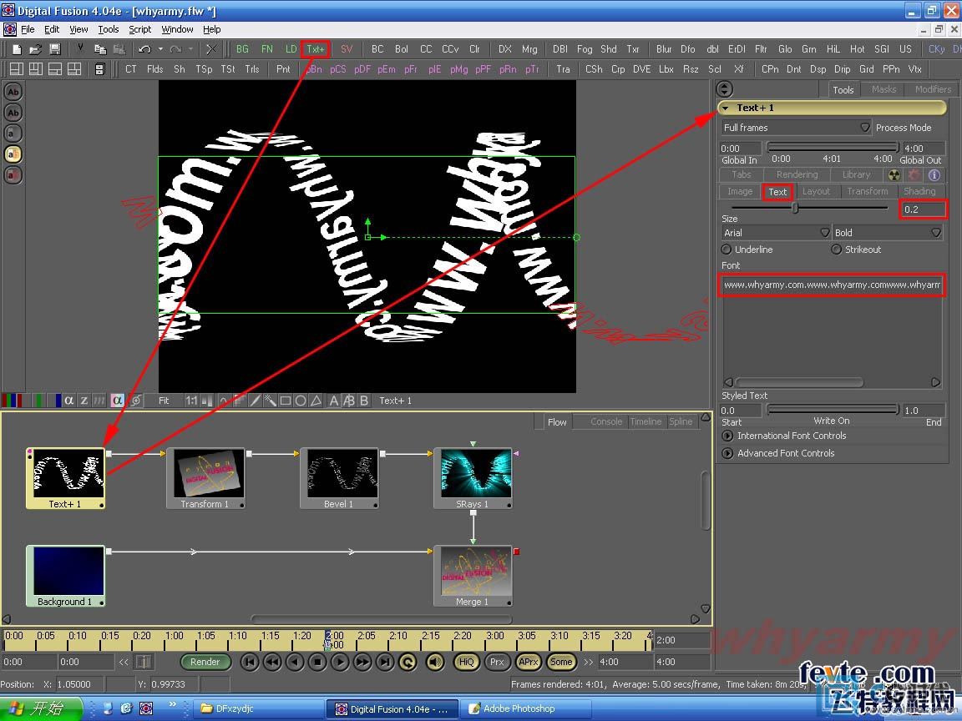The width and height of the screenshot is (962, 721).
Task: Click the delete X toolbar icon
Action: pyautogui.click(x=211, y=49)
